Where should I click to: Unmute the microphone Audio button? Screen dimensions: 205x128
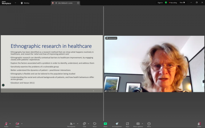click(6, 124)
